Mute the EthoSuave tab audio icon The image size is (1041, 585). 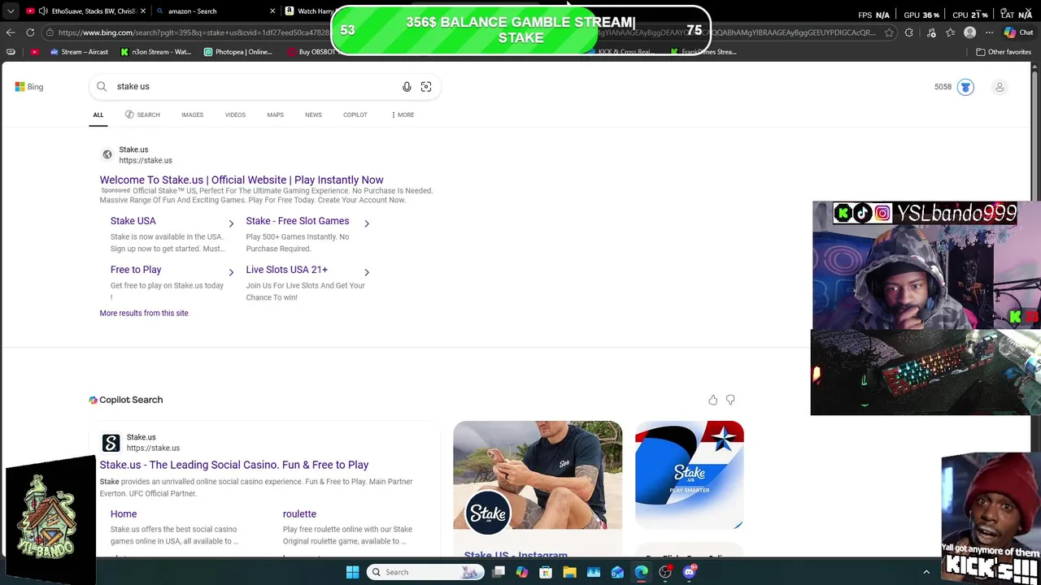pos(43,11)
